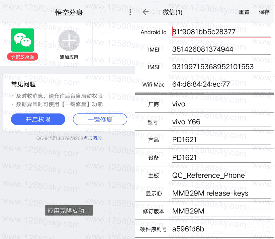Screen dimensions: 275x239
Task: Edit the 型号 field vivo Y66
Action: [221, 122]
